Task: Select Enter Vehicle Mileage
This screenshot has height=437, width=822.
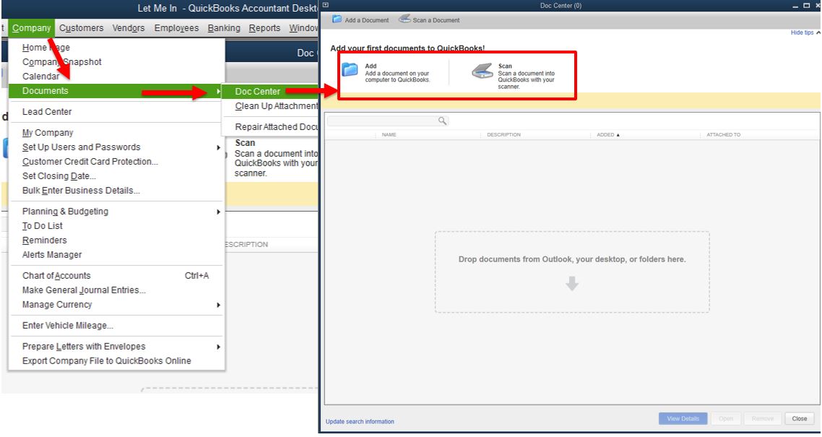Action: click(x=68, y=325)
